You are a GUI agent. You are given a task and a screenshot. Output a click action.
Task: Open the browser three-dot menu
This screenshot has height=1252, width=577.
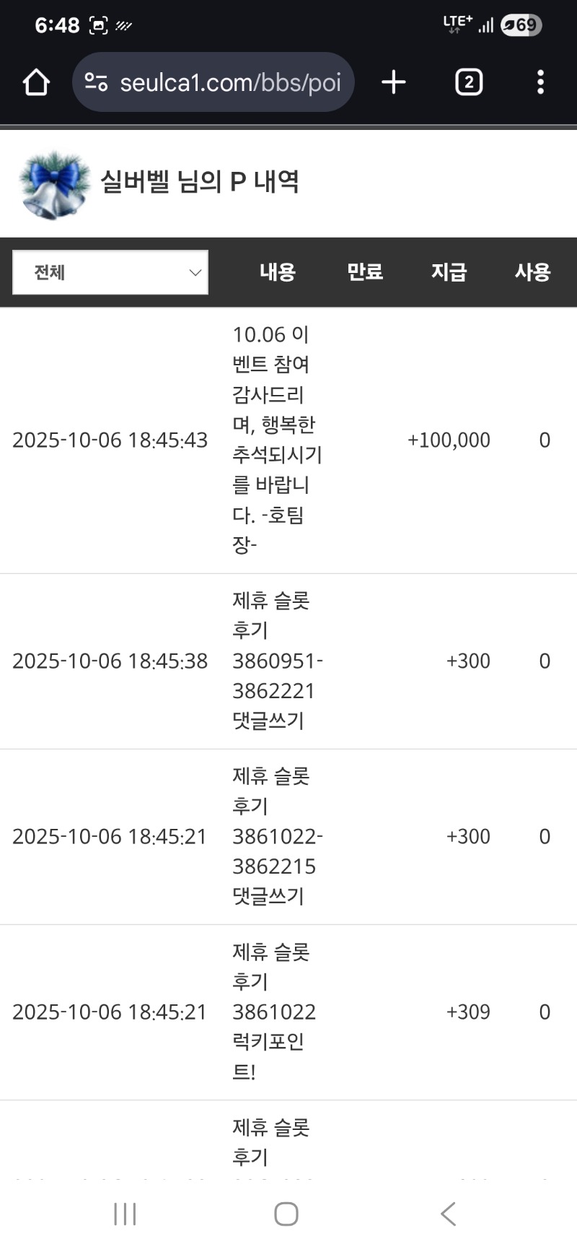[x=540, y=82]
